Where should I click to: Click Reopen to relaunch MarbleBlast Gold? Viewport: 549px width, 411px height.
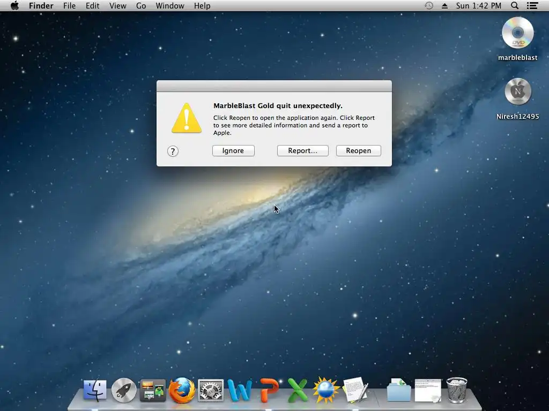click(x=359, y=150)
